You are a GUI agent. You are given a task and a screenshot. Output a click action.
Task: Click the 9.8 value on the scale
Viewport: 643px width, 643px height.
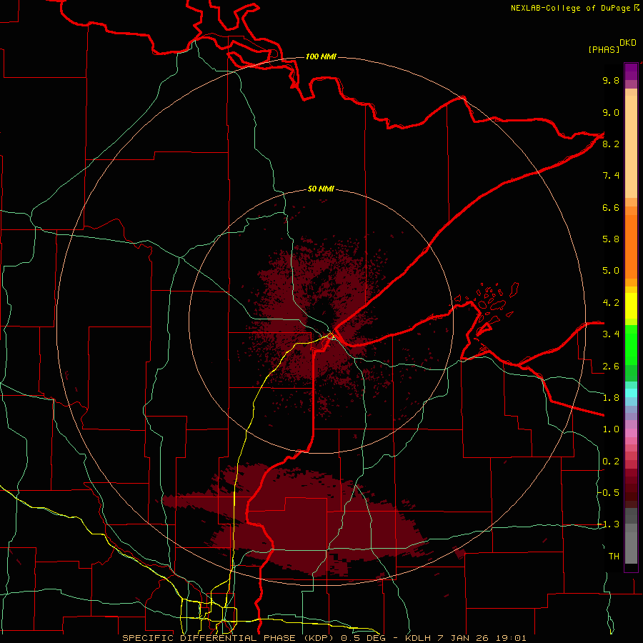pyautogui.click(x=611, y=80)
